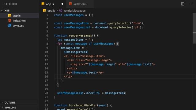Click querySelector('ul') on line 4

126,27
